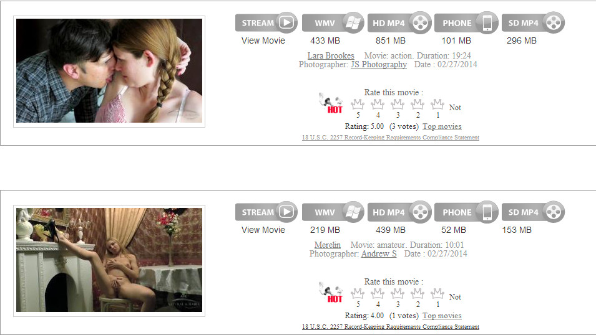This screenshot has height=335, width=596.
Task: Open the JS Photography photographer link
Action: point(379,65)
